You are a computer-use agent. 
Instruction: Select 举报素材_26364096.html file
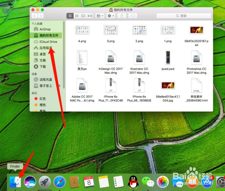(197, 85)
